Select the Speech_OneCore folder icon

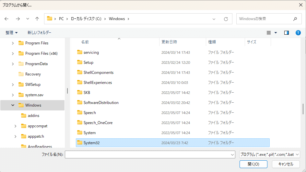80,122
